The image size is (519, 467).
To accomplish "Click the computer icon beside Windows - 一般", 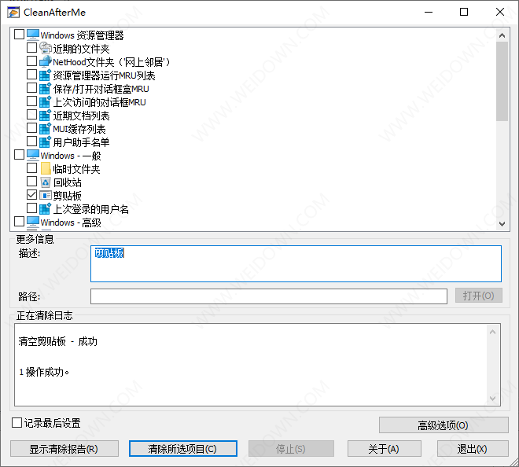I will 33,155.
